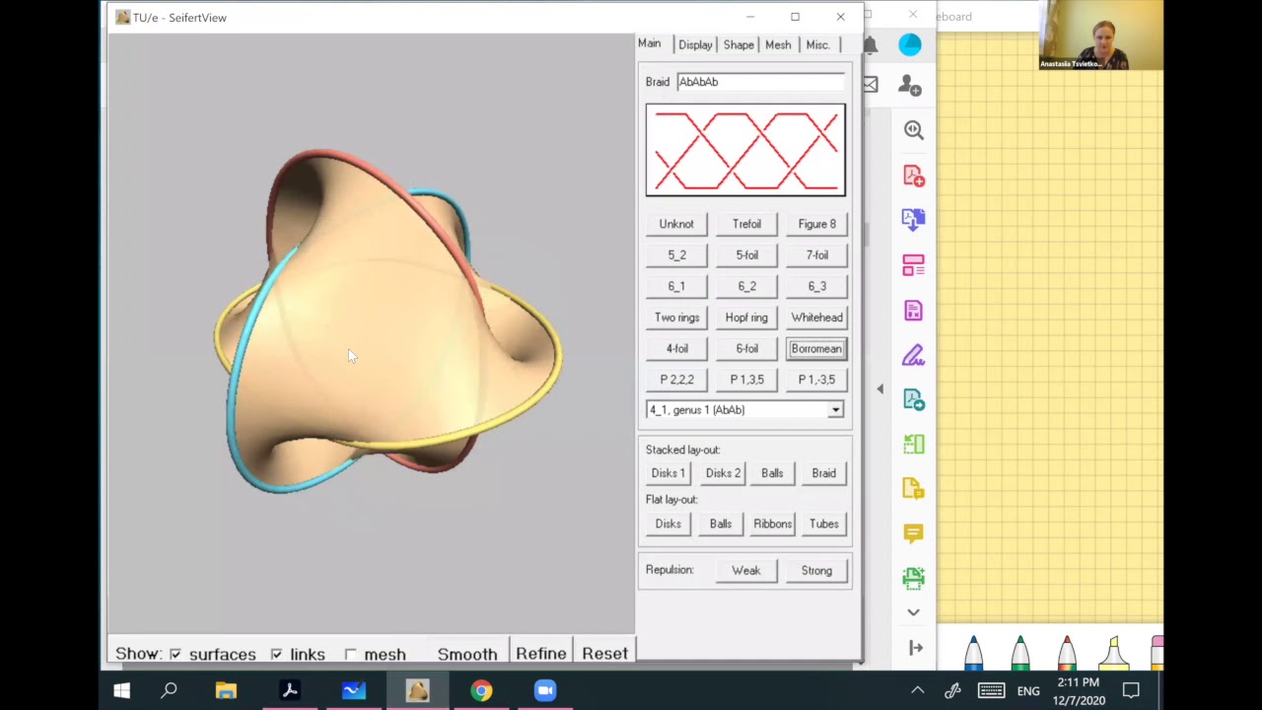The image size is (1262, 710).
Task: Open the 4_1 genus 1 knot dropdown
Action: [x=745, y=409]
